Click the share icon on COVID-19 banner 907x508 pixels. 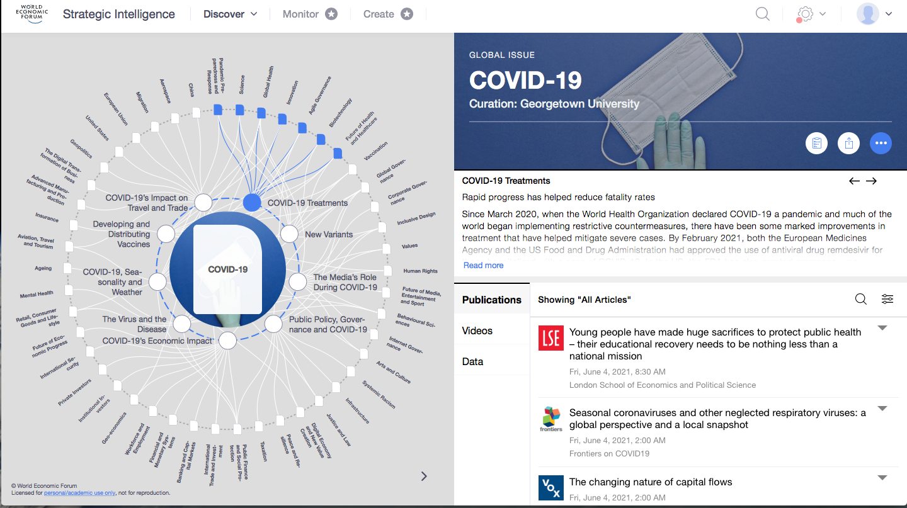pos(849,144)
